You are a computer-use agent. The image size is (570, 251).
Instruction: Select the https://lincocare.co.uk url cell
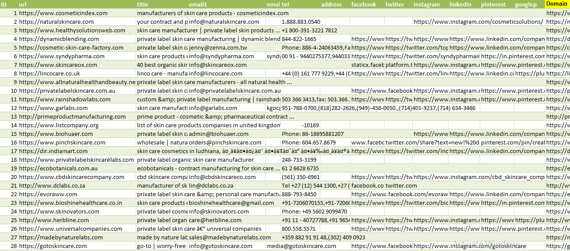coord(77,73)
